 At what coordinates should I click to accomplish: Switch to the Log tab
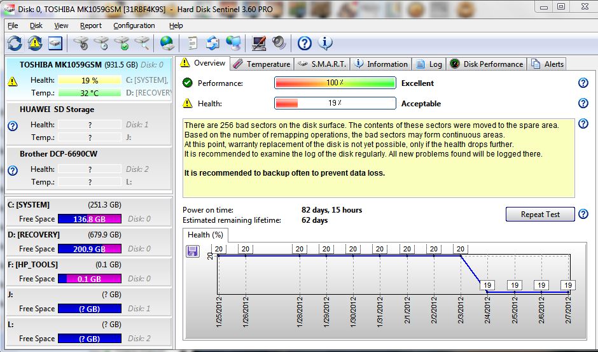pyautogui.click(x=429, y=64)
